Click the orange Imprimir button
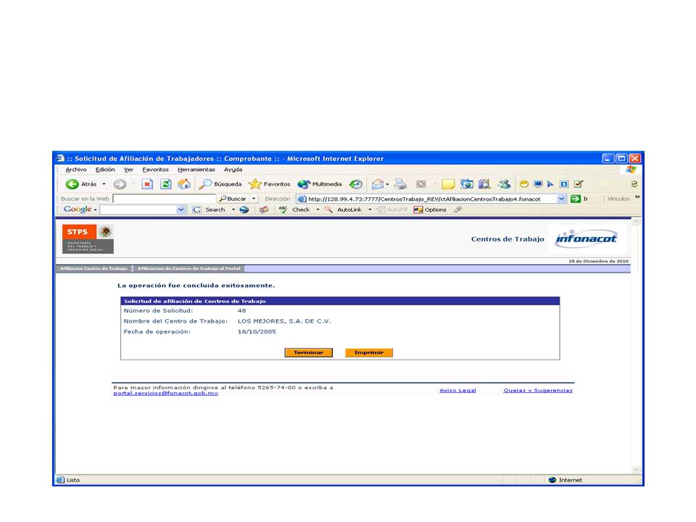 point(369,352)
